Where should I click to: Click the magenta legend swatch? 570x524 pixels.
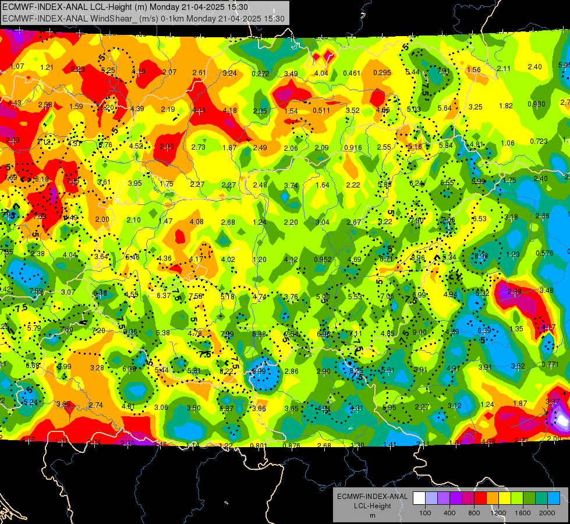click(468, 498)
